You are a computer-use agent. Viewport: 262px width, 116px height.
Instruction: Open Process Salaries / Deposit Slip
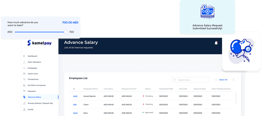pyautogui.click(x=40, y=103)
